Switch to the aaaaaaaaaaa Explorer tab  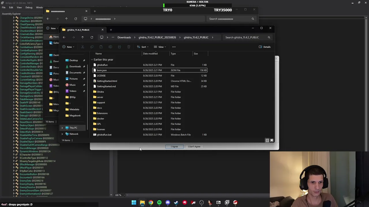tap(67, 11)
